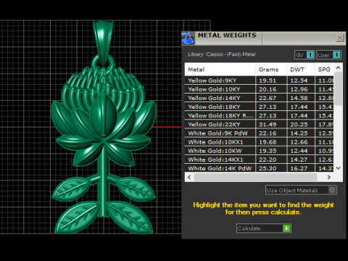The height and width of the screenshot is (261, 348).
Task: Click the metal list down arrow
Action: 339,168
